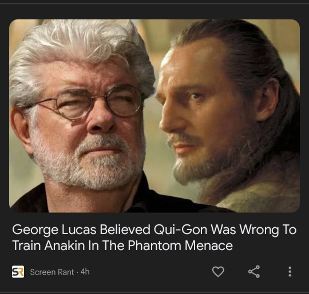Like the article with the heart icon
The image size is (309, 294).
218,272
